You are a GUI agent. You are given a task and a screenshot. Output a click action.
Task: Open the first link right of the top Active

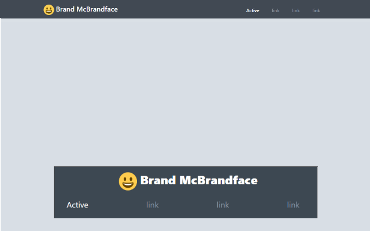pyautogui.click(x=276, y=10)
